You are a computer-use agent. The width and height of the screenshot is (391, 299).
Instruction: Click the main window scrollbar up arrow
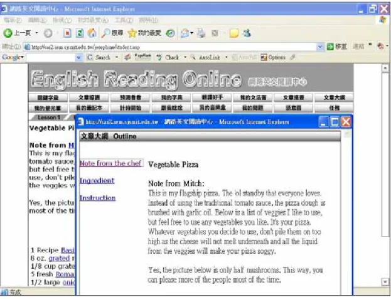[x=385, y=68]
